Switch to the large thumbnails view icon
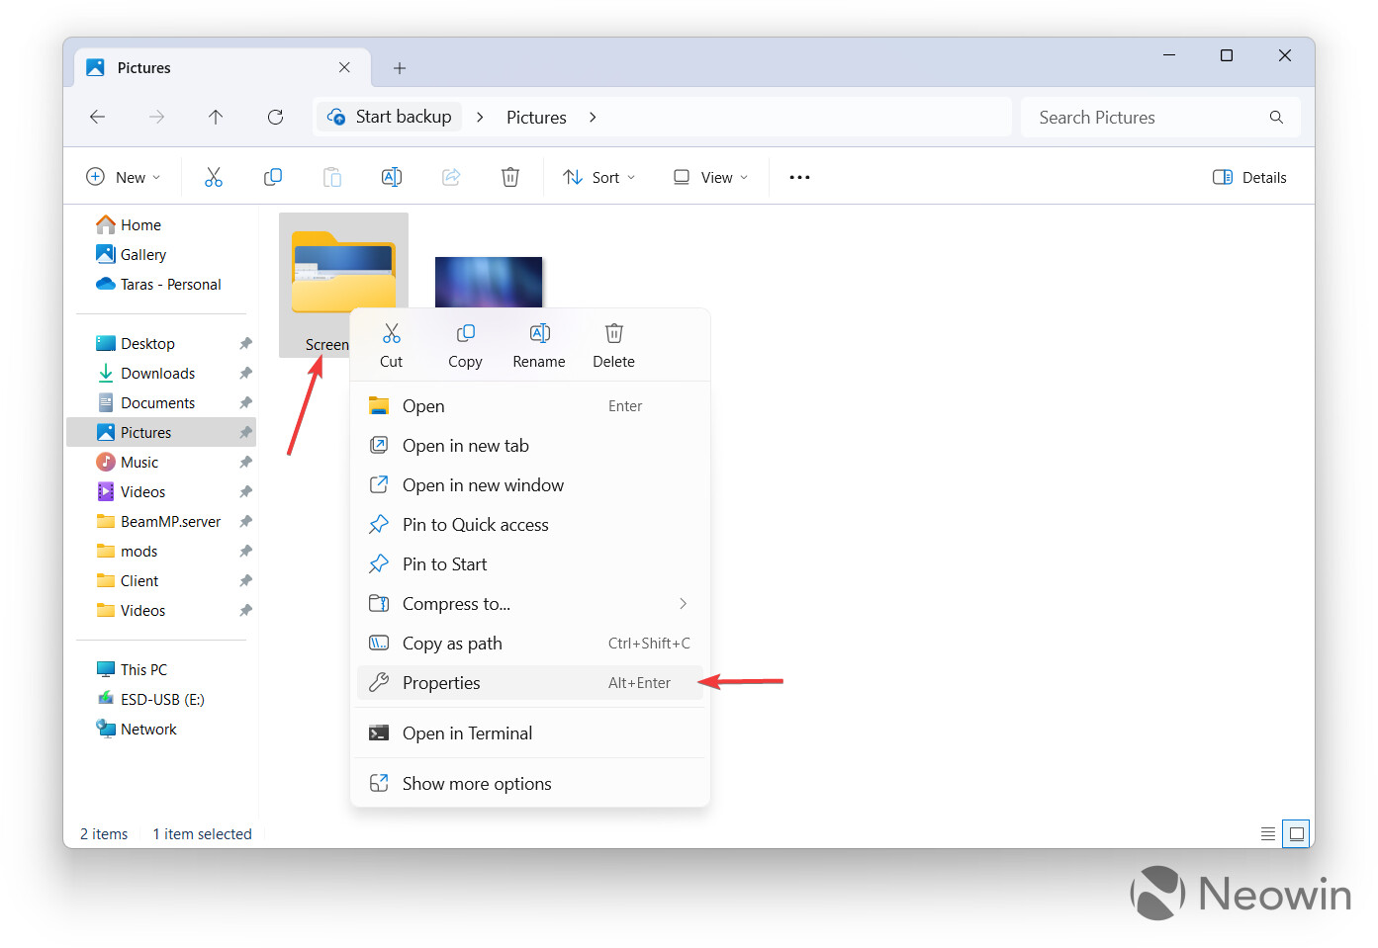Screen dimensions: 1378x948 1296,833
